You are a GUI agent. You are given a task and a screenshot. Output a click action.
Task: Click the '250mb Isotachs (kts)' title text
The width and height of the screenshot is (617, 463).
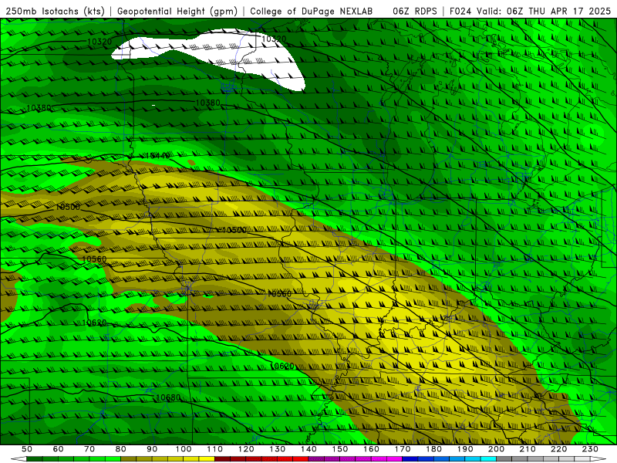(x=56, y=12)
